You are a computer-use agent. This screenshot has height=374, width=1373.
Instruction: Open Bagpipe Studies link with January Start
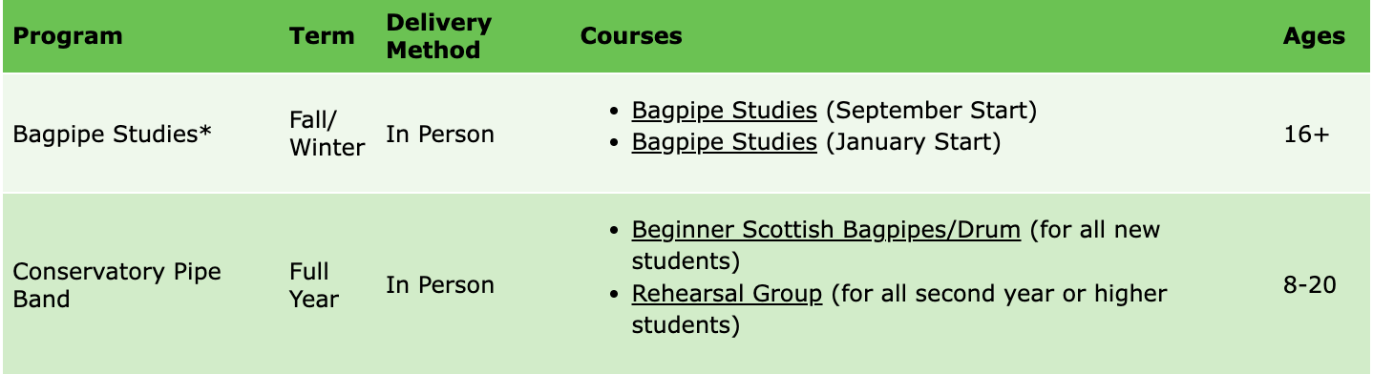tap(724, 143)
